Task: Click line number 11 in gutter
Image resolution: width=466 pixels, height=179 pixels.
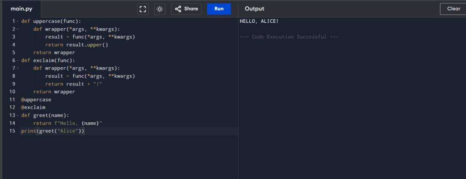Action: [12, 100]
